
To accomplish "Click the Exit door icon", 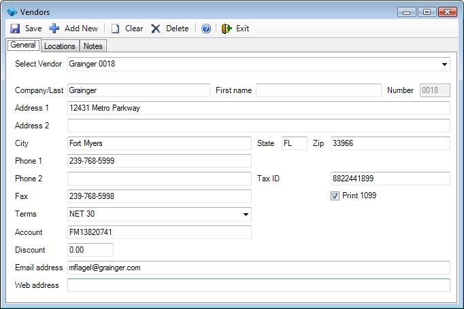I will (x=227, y=29).
